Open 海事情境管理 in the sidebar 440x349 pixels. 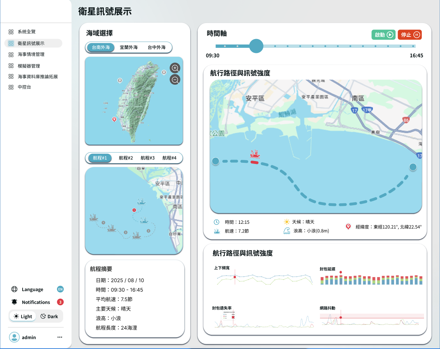click(31, 54)
